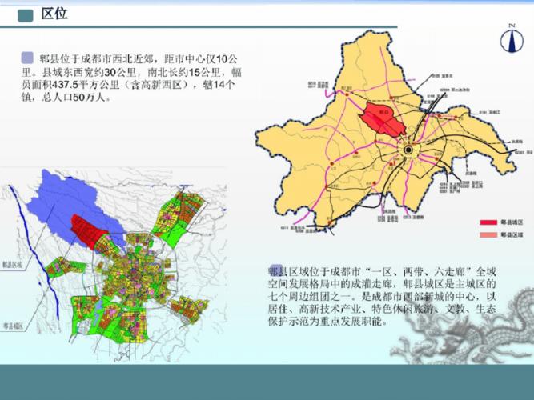The height and width of the screenshot is (400, 534).
Task: Click the line containing 县域东西宽约30公里
Action: 132,72
